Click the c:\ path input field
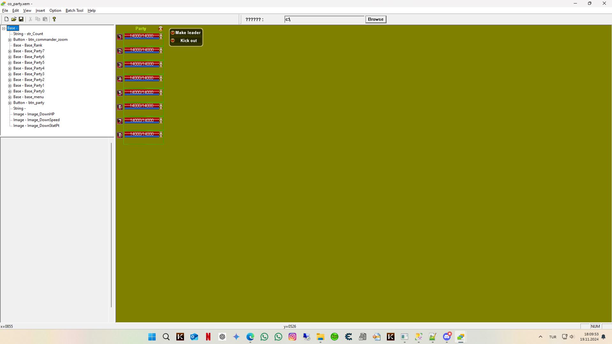The width and height of the screenshot is (612, 344). click(324, 19)
